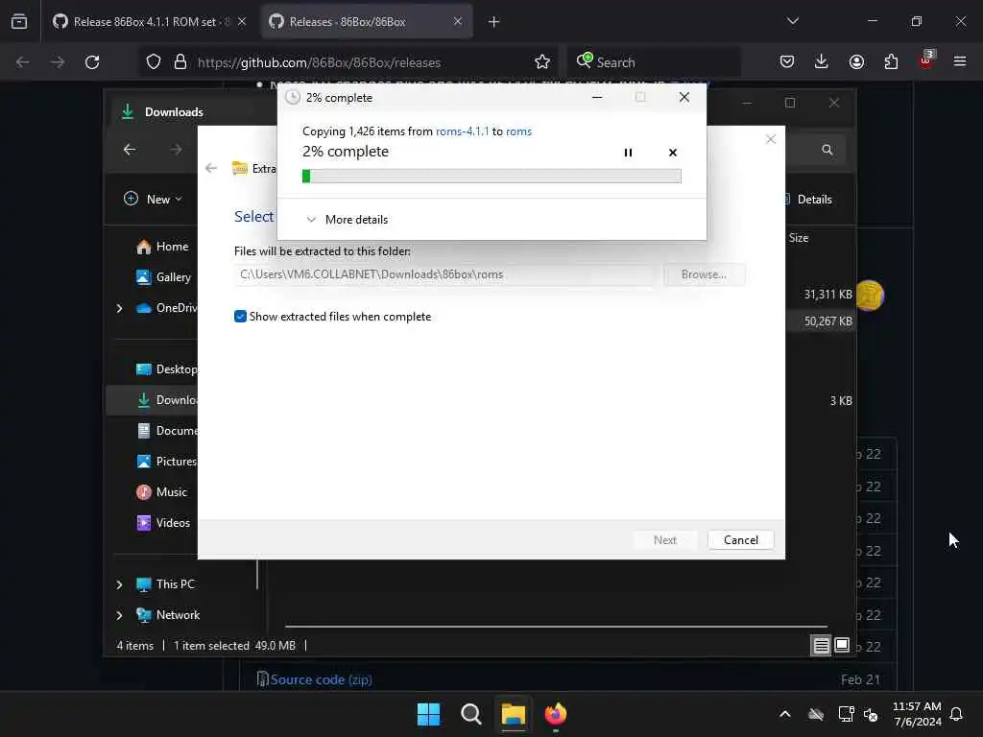Toggle the Details pane in Explorer

tap(808, 200)
